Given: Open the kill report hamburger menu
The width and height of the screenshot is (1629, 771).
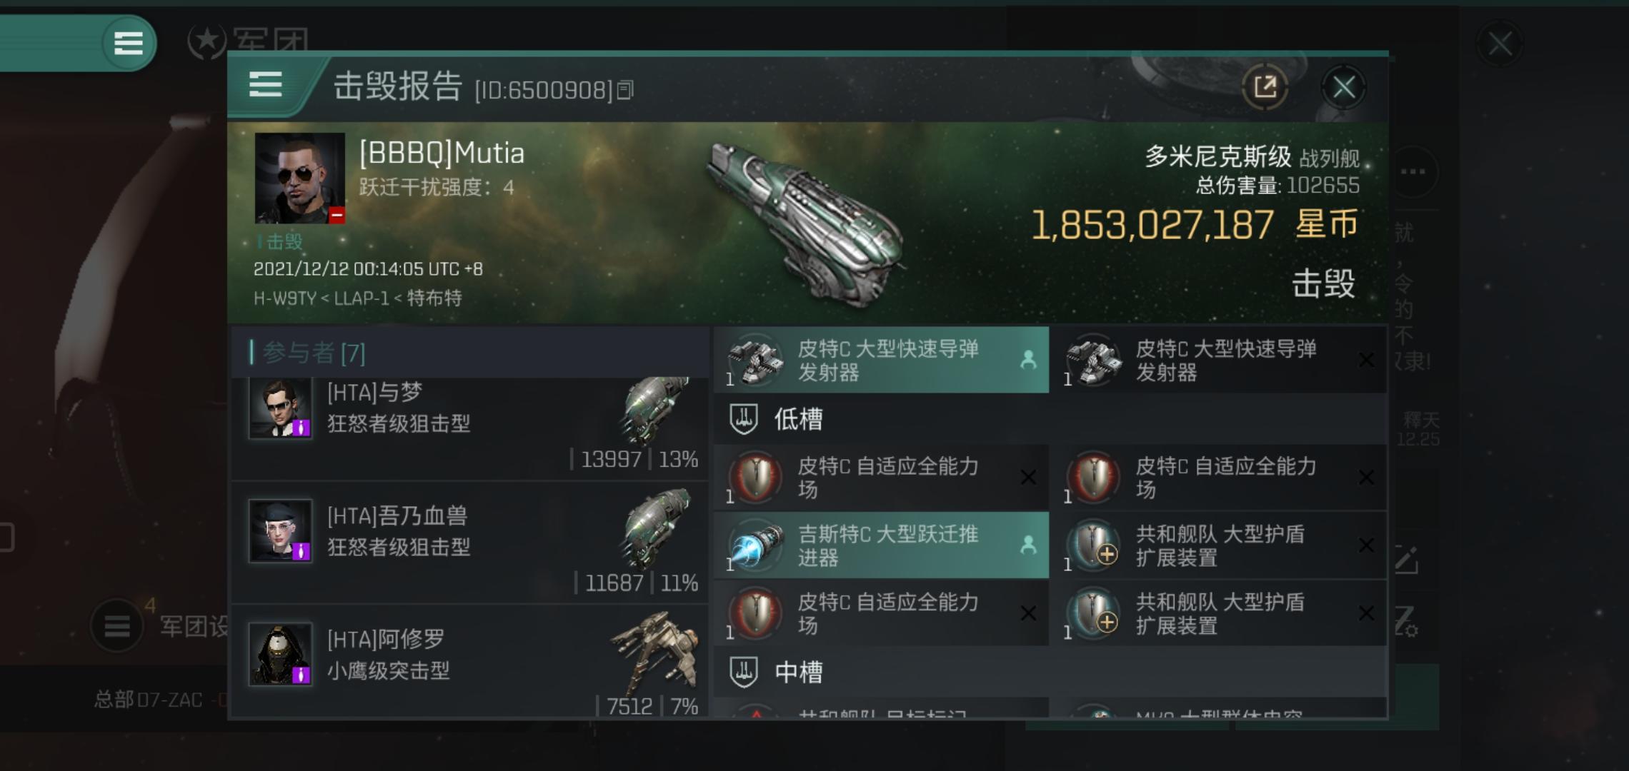Looking at the screenshot, I should [265, 84].
